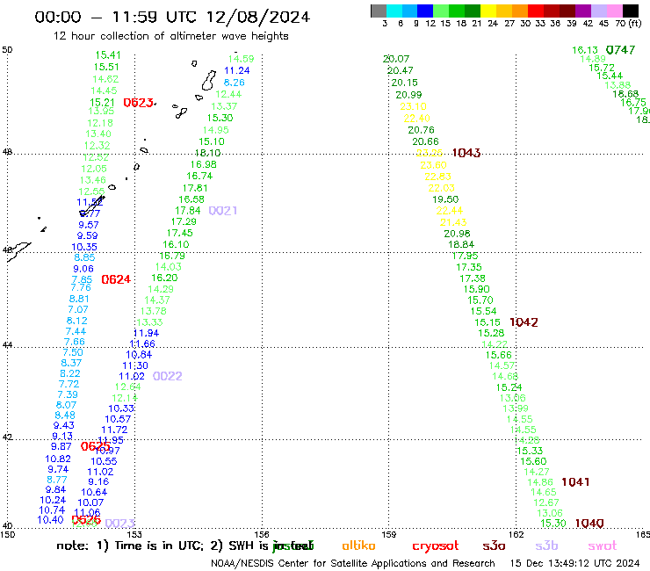This screenshot has height=571, width=650.
Task: Select the dark blue legend swatch near 12
Action: click(x=425, y=11)
